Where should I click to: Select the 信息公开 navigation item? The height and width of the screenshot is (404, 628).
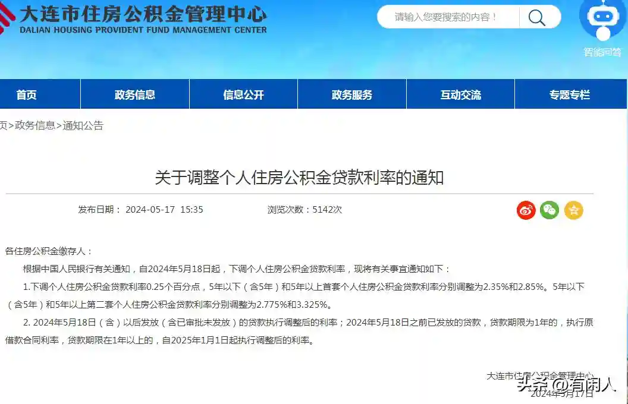pos(243,94)
